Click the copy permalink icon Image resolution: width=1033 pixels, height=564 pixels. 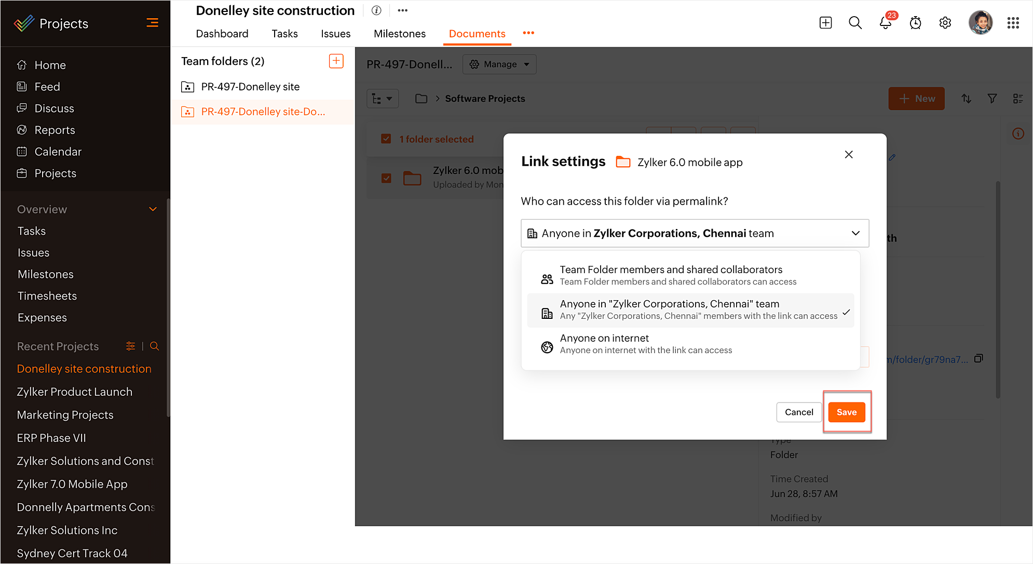point(978,359)
